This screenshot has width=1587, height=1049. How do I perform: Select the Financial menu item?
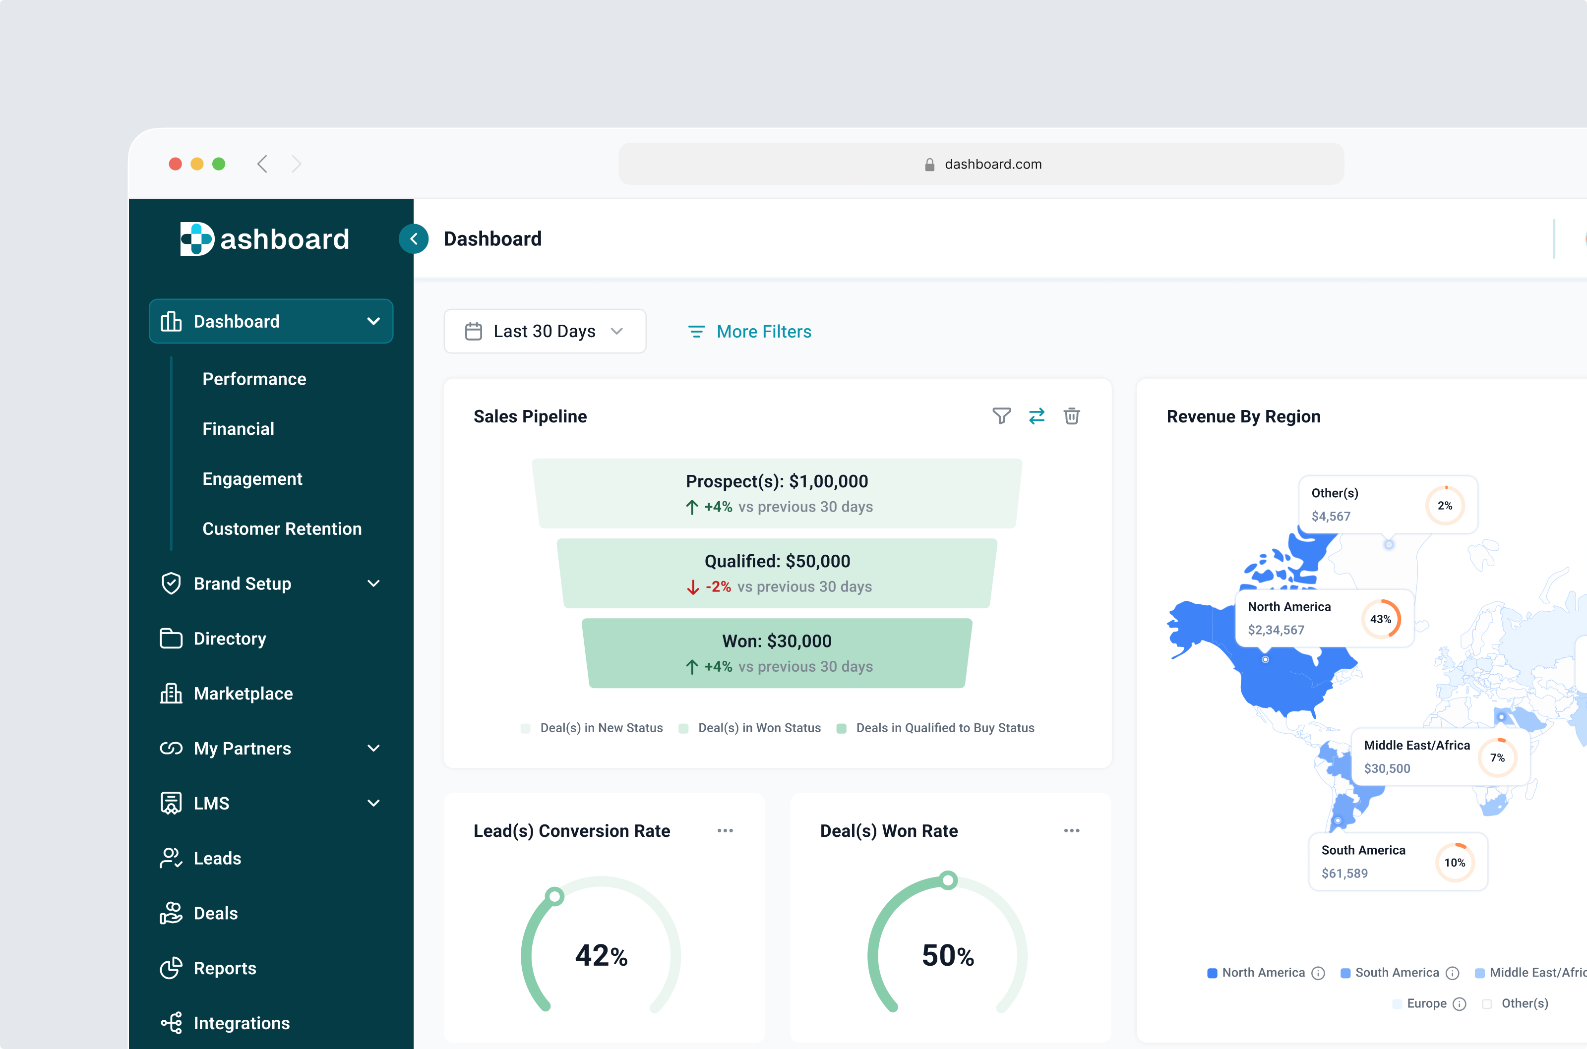[238, 428]
